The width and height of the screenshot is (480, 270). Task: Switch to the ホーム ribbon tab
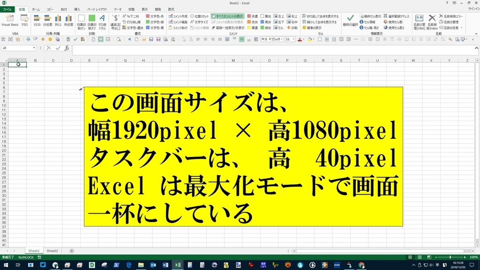[x=36, y=9]
